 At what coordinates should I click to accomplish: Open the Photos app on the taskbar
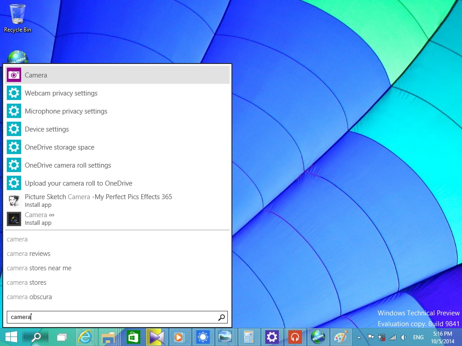click(x=225, y=337)
